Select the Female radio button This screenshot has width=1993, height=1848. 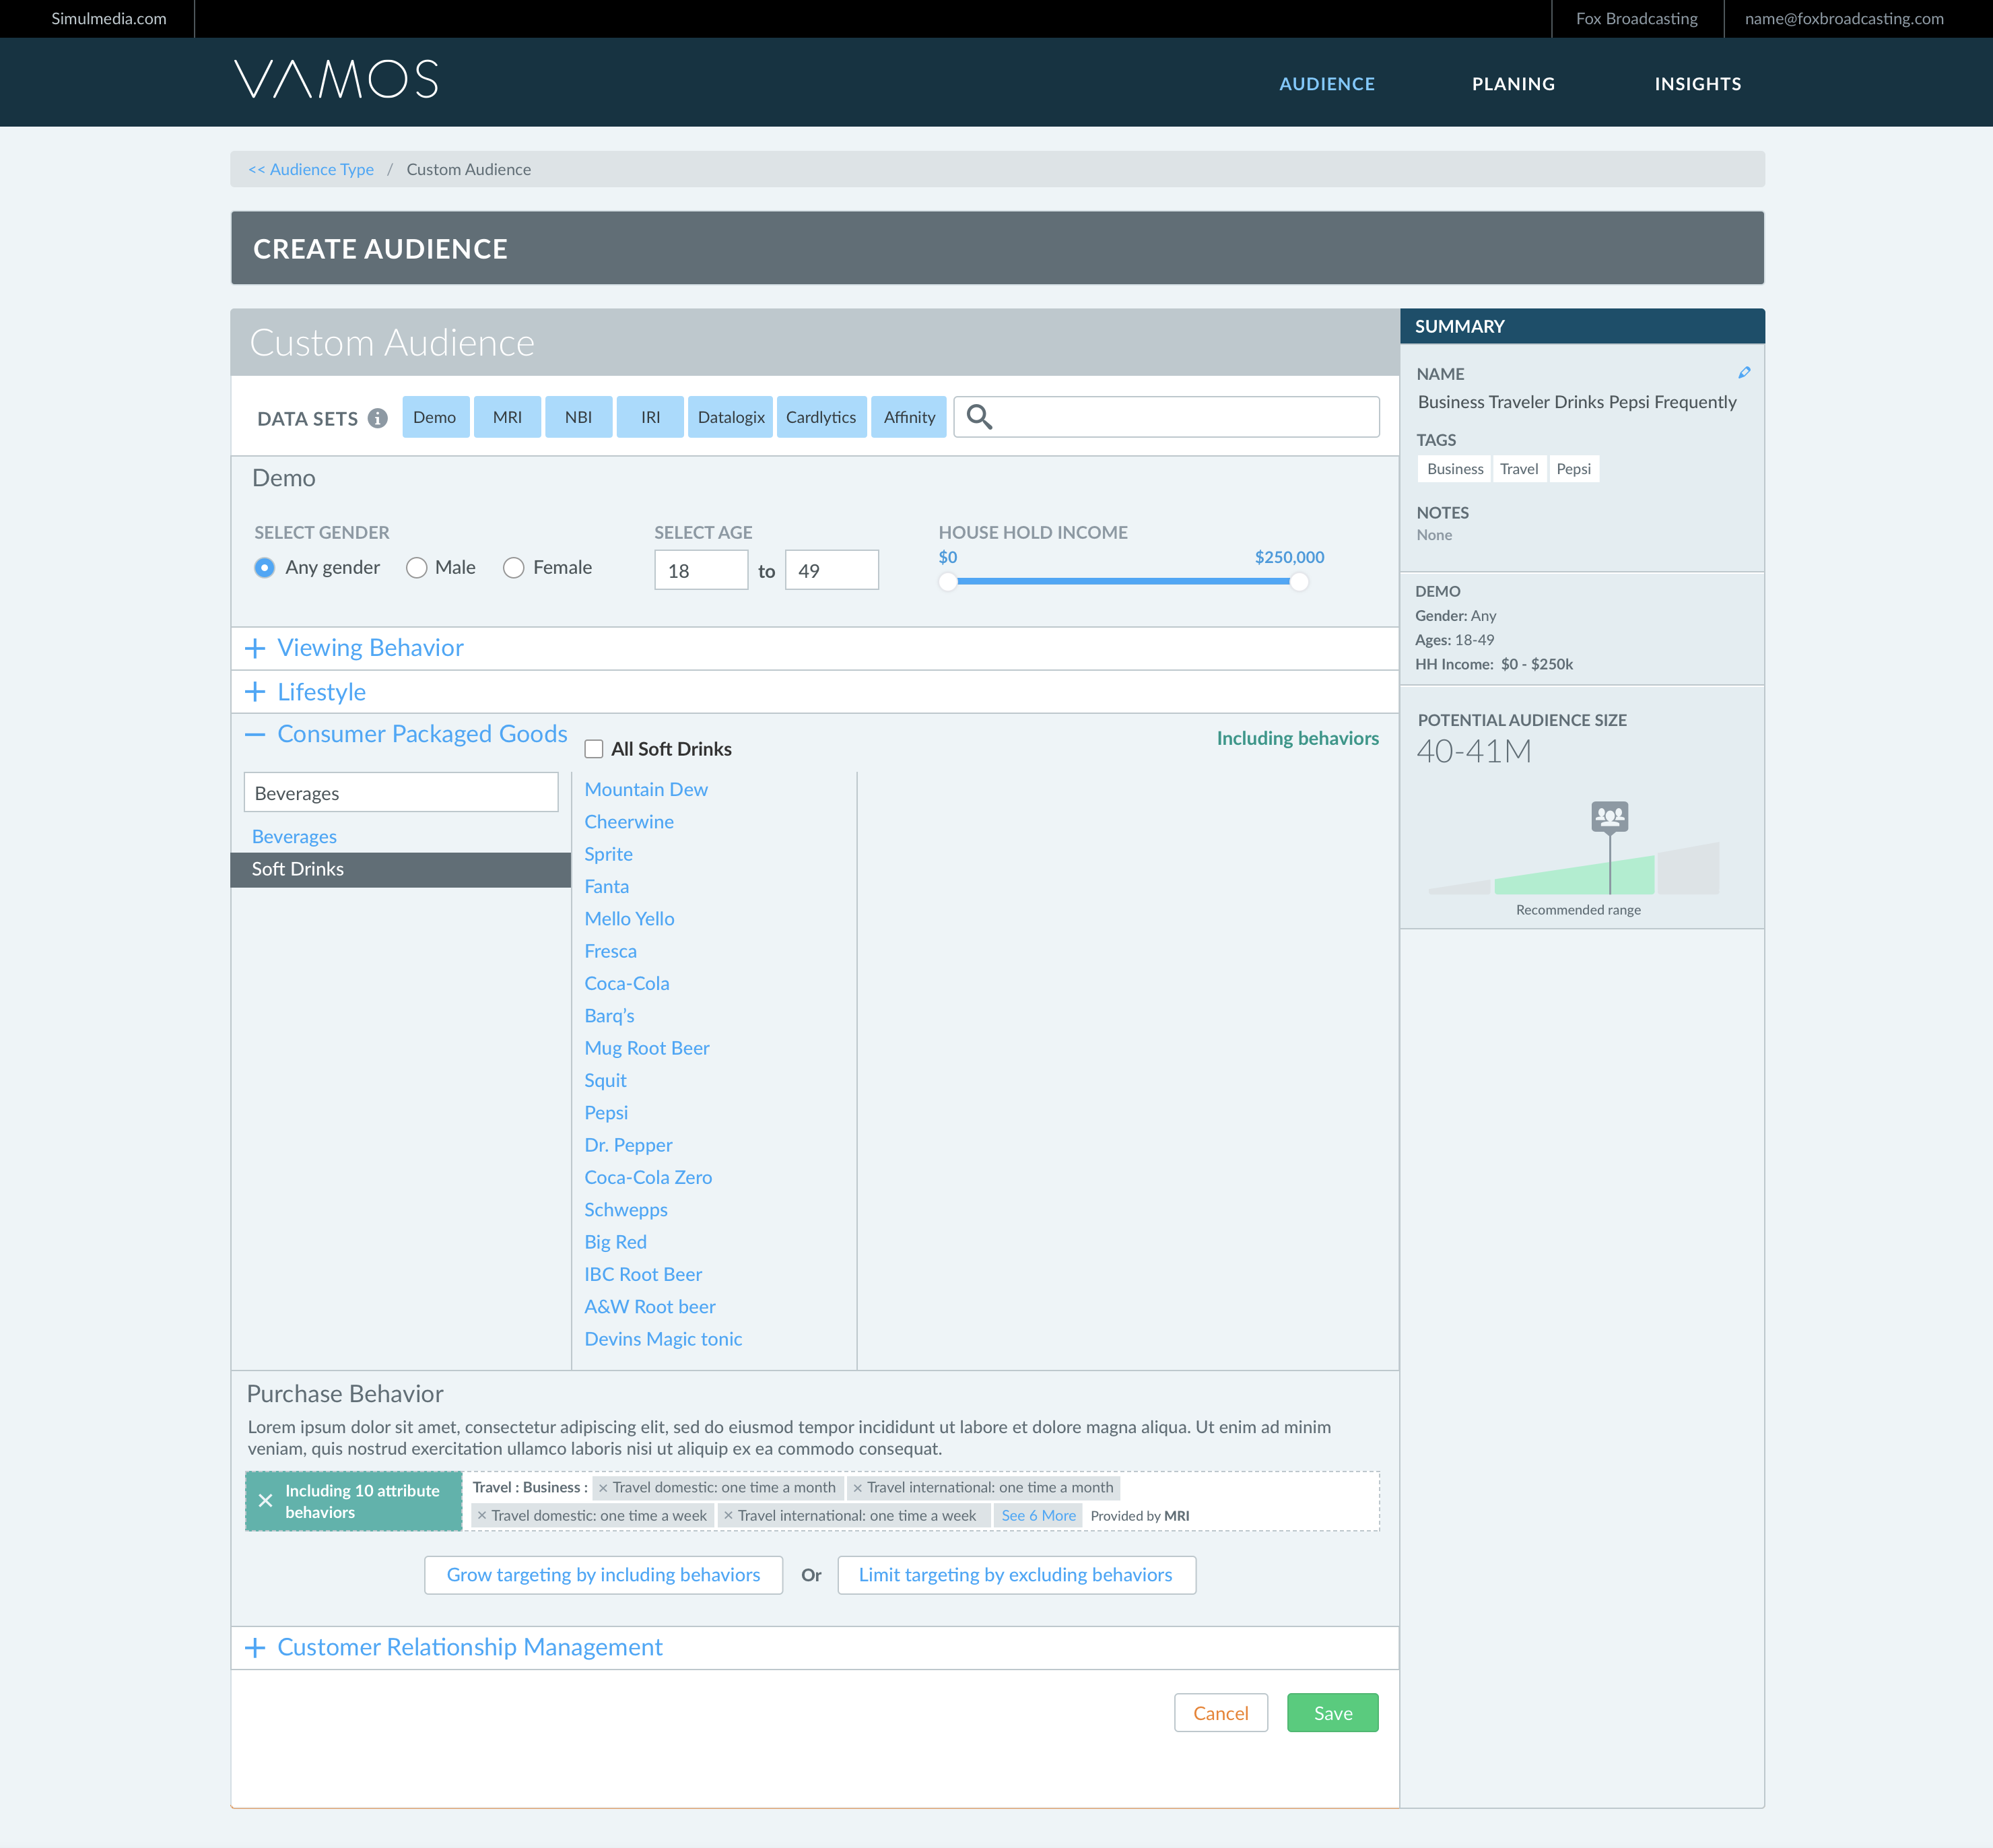[x=514, y=568]
